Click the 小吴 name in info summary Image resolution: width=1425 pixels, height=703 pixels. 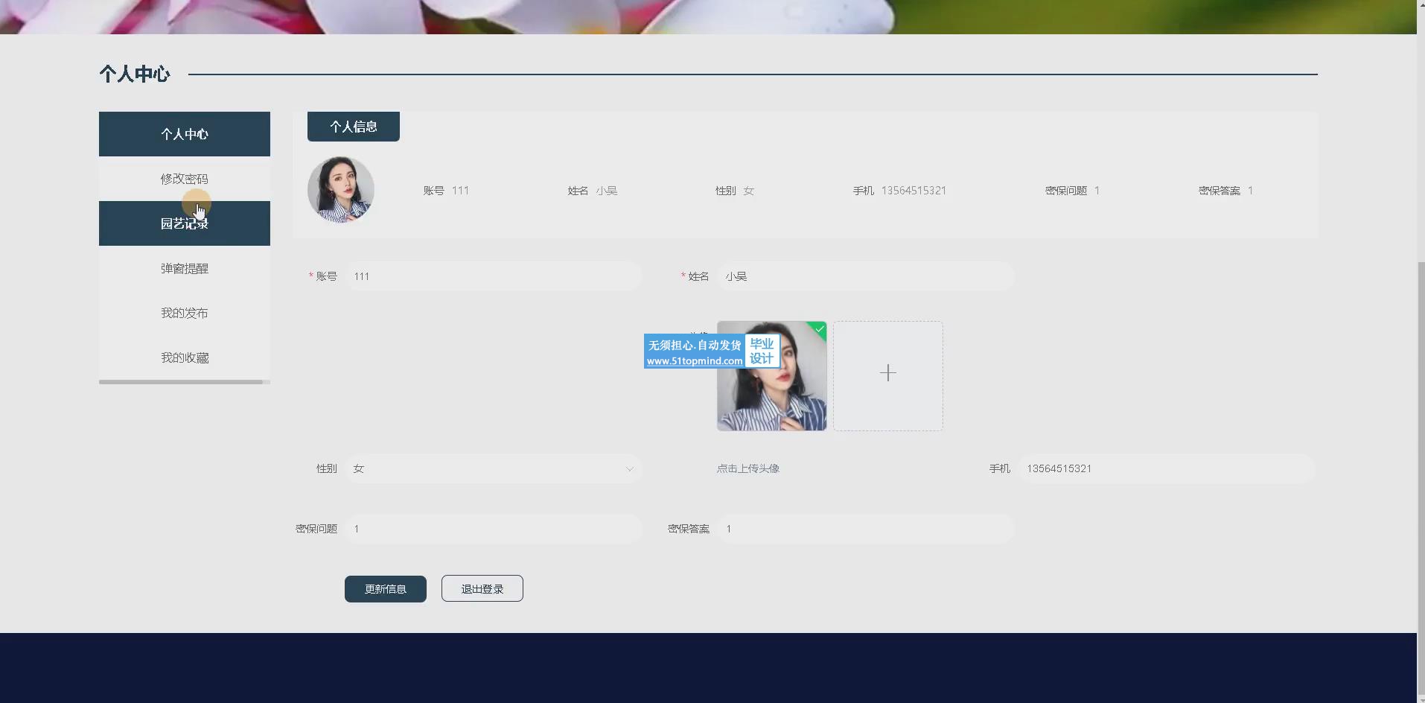point(606,191)
